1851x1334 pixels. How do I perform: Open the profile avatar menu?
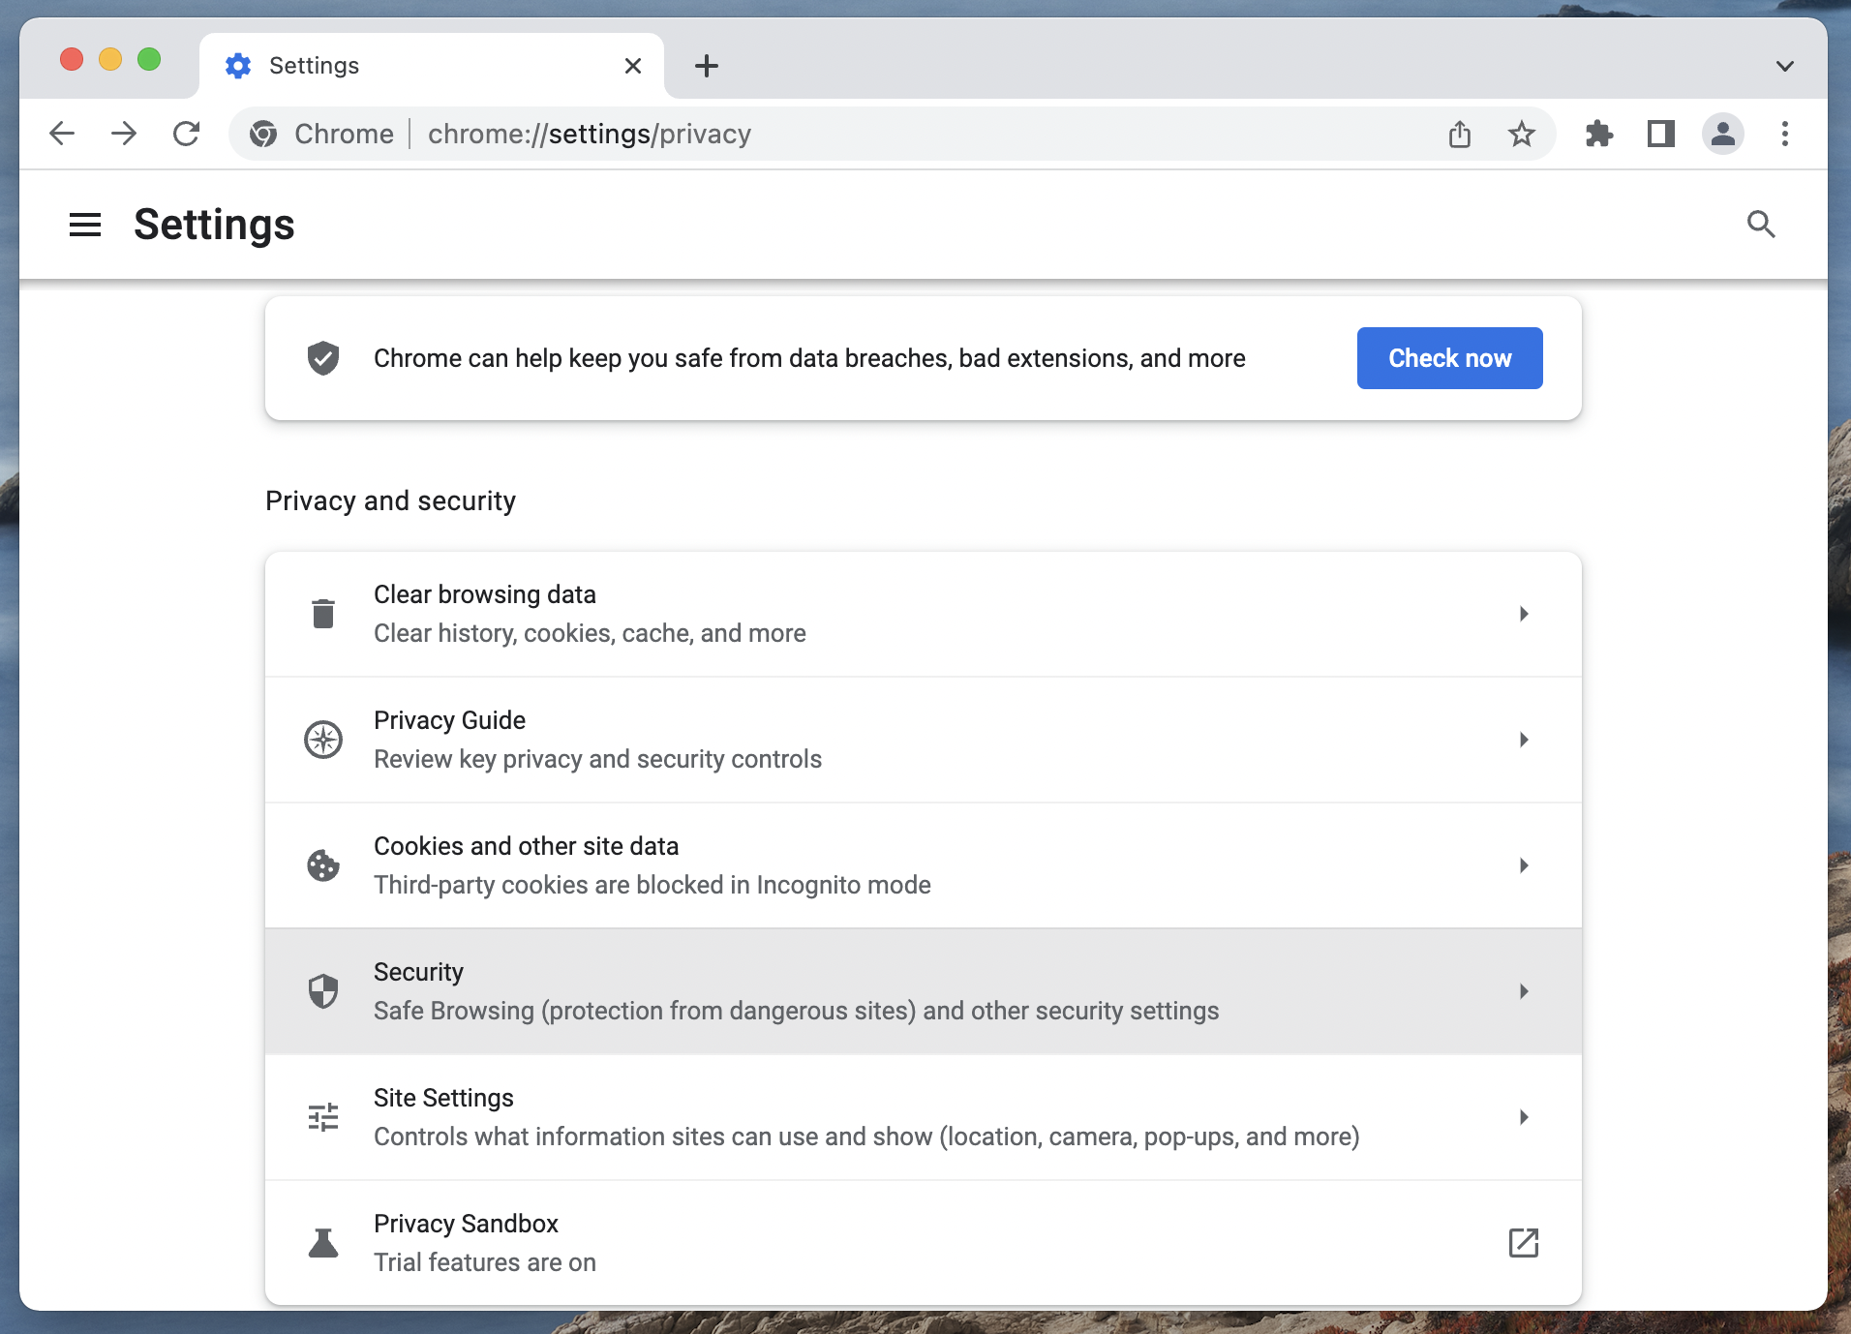point(1723,134)
